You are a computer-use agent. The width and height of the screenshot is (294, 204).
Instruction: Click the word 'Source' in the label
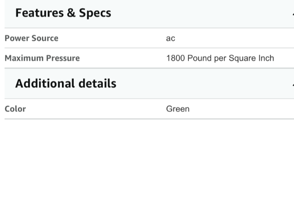tap(45, 38)
